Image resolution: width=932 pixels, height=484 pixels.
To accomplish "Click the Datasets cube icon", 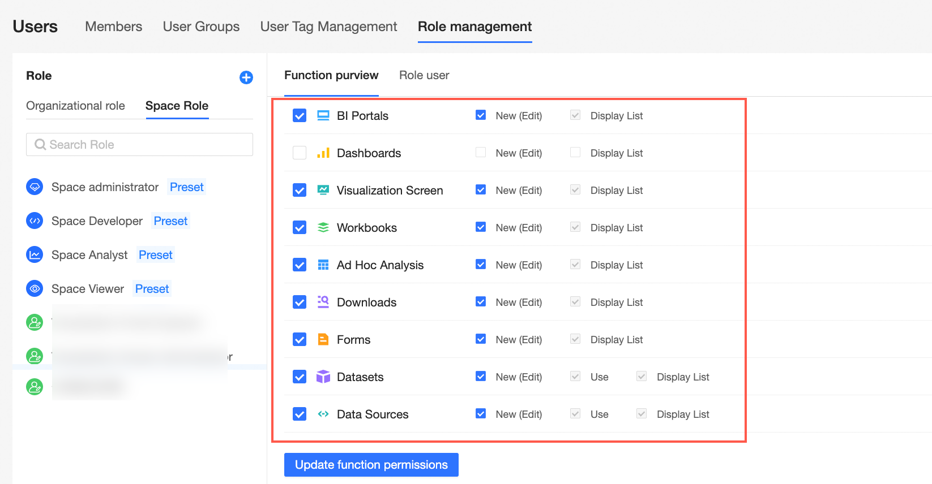I will pos(323,377).
